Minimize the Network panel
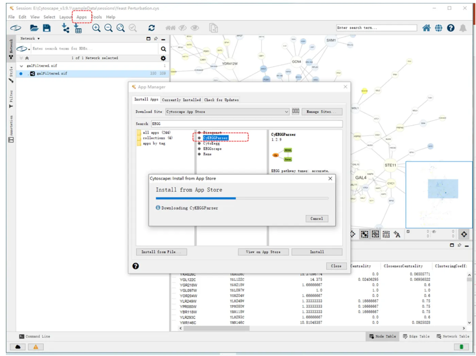476x356 pixels. (163, 39)
